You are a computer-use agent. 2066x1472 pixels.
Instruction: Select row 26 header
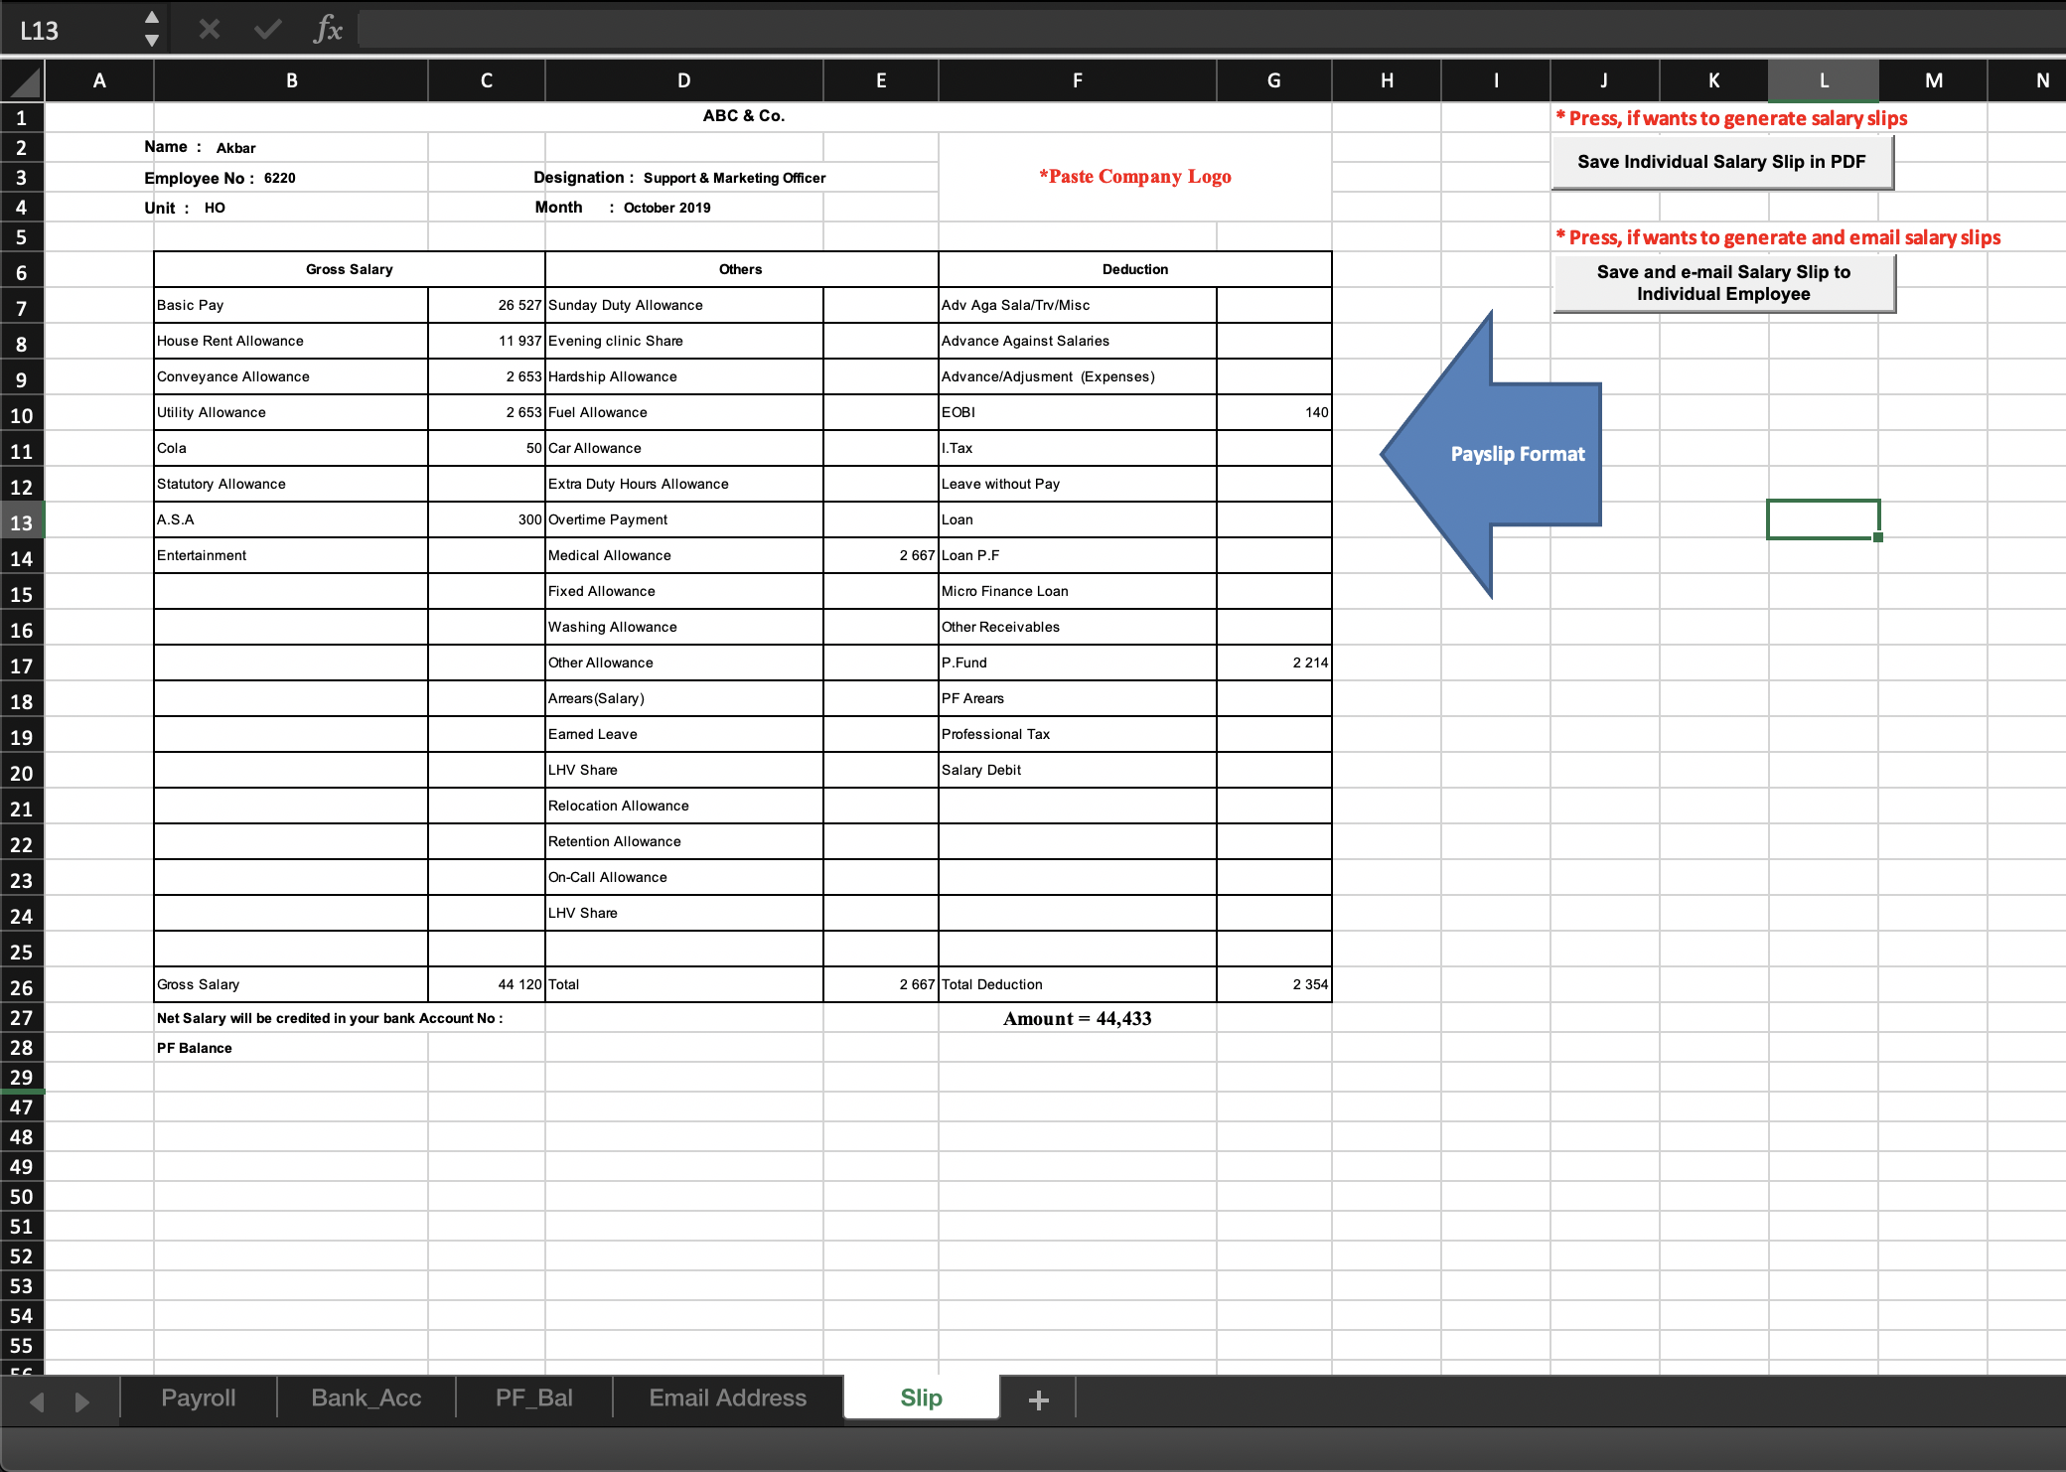[x=22, y=987]
